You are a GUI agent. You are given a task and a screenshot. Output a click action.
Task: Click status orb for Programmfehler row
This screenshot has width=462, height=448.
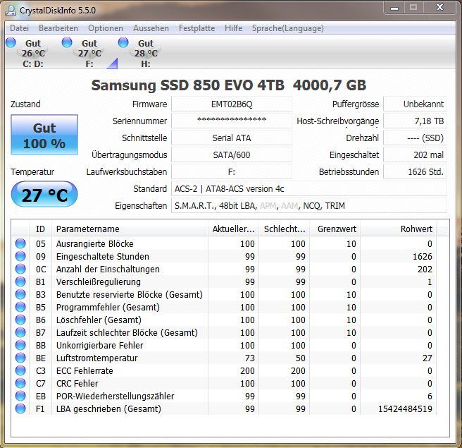click(x=20, y=307)
